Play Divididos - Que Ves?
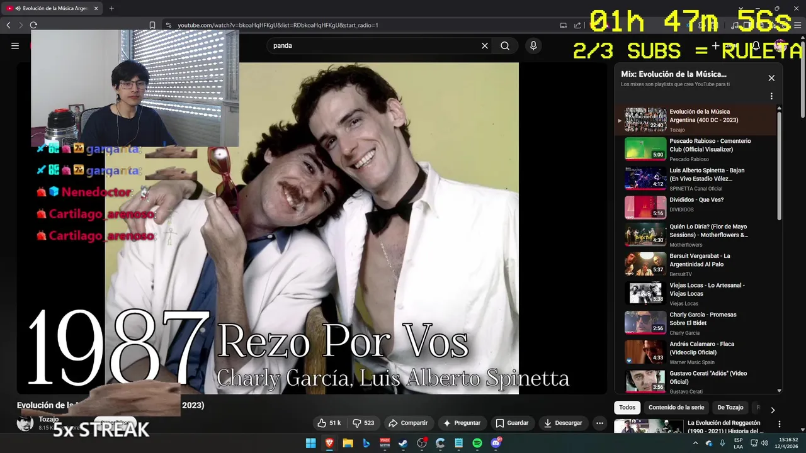The image size is (806, 453). coord(696,208)
